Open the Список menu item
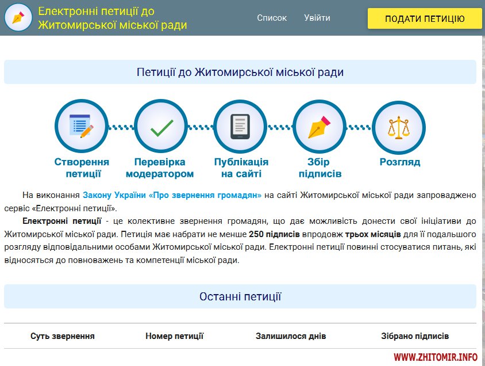The image size is (485, 366). 272,18
